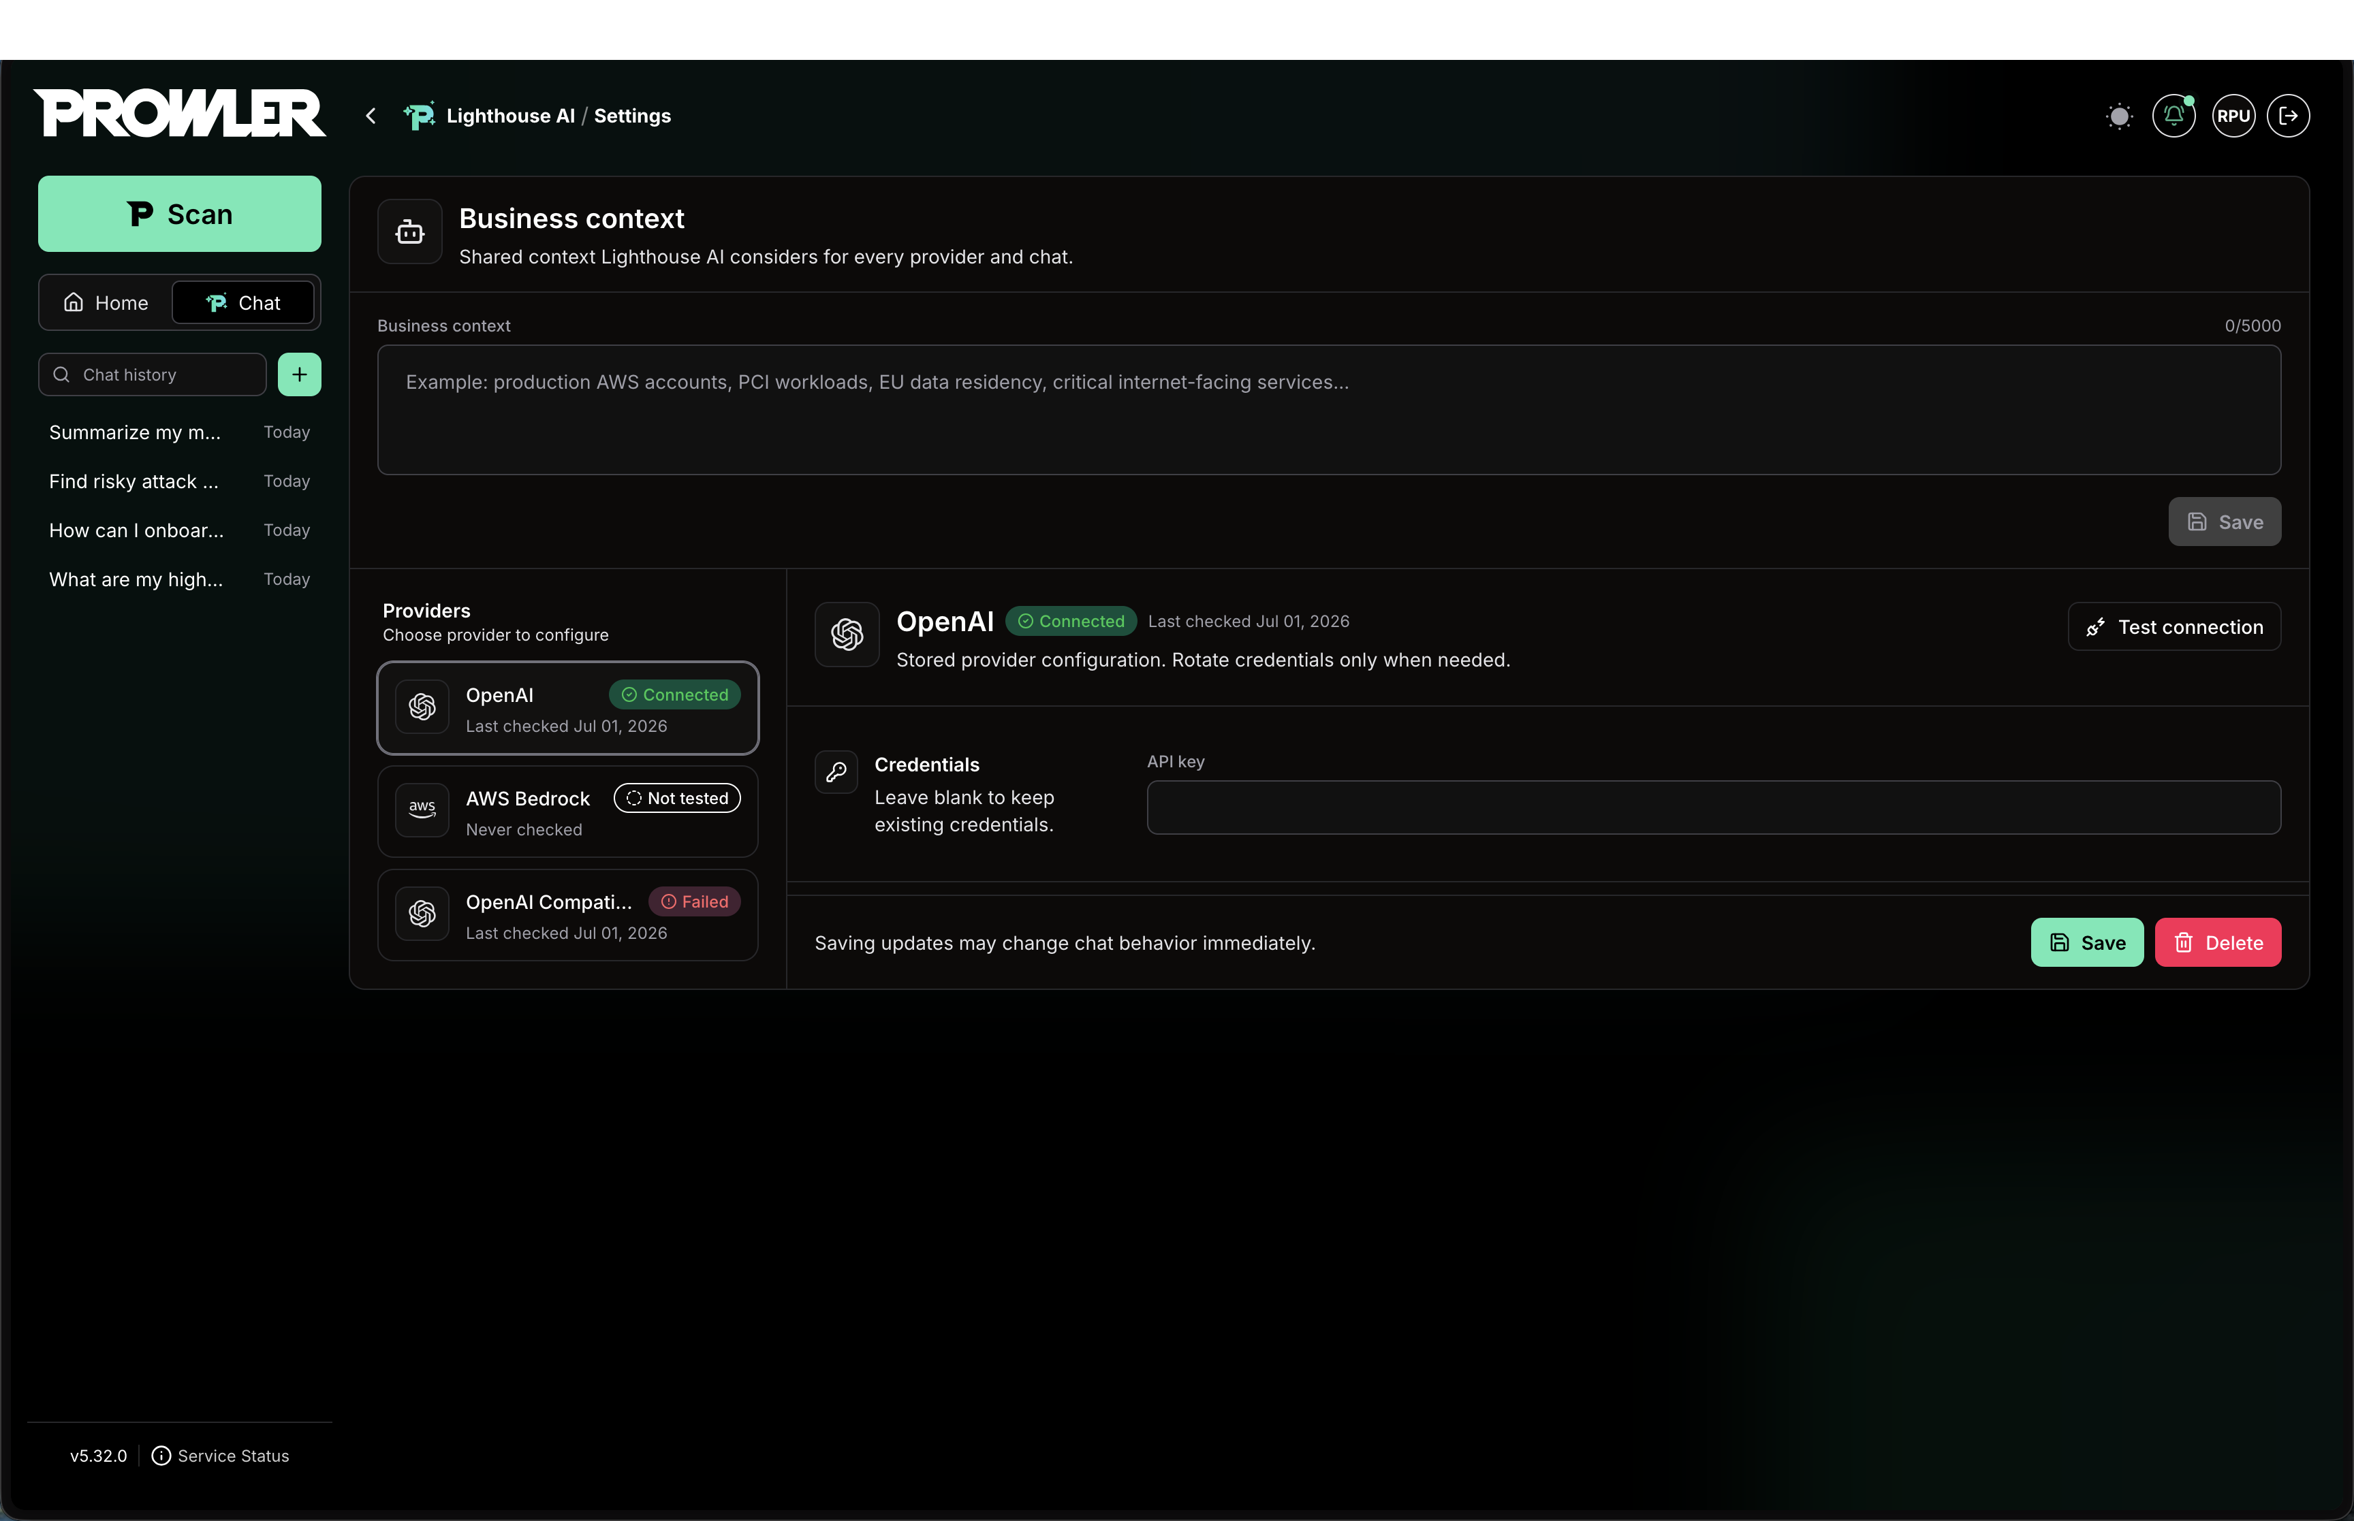This screenshot has width=2354, height=1521.
Task: Click the 0/5000 character counter
Action: [x=2253, y=326]
